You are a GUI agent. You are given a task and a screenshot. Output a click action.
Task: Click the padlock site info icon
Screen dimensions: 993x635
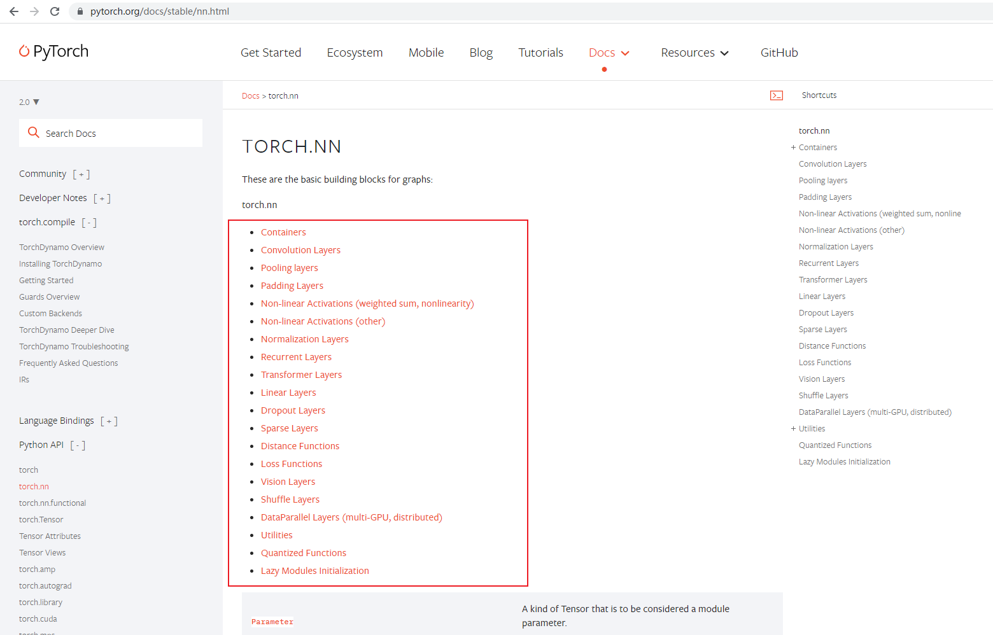pos(80,11)
